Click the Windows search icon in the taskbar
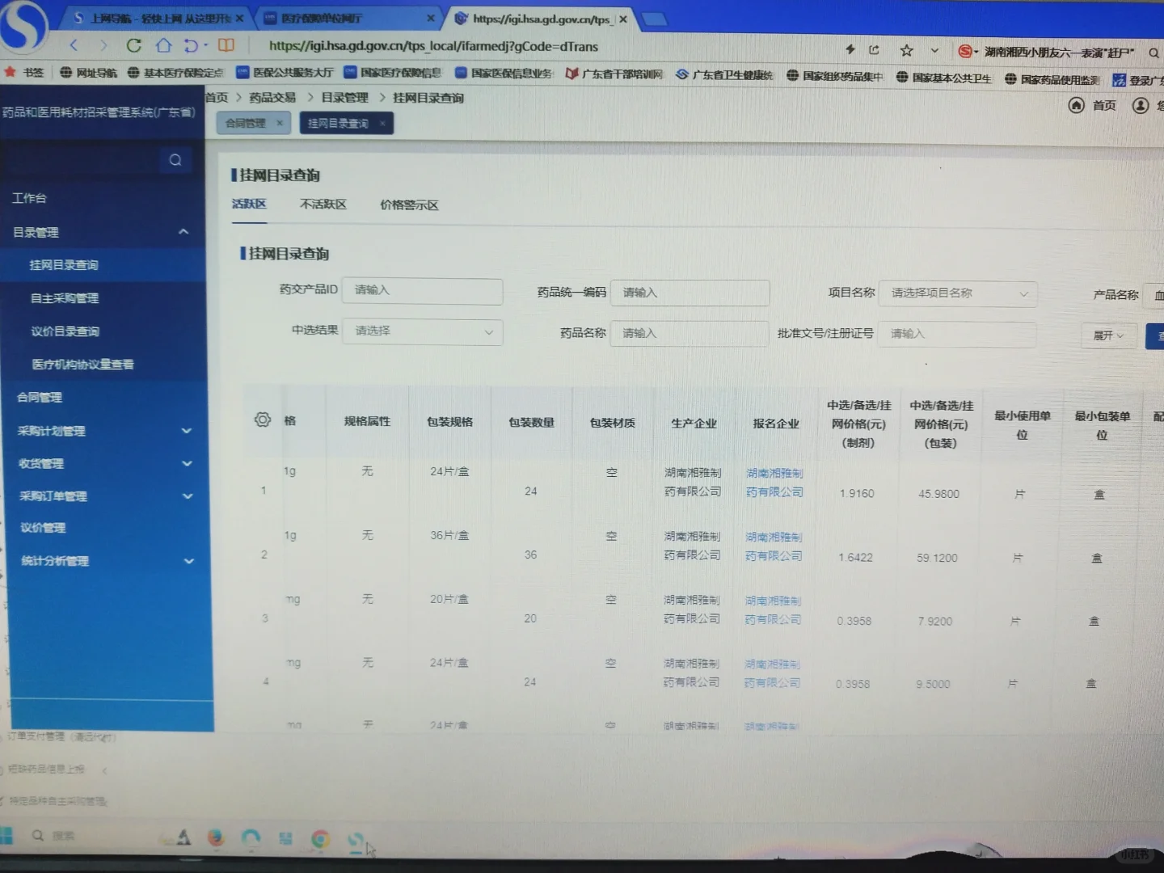The width and height of the screenshot is (1164, 873). tap(37, 835)
